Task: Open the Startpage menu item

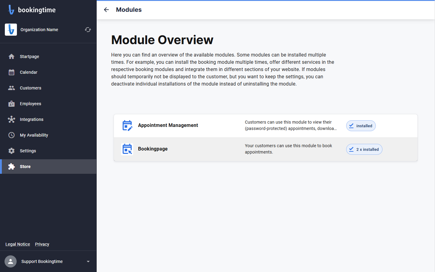Action: [x=48, y=57]
